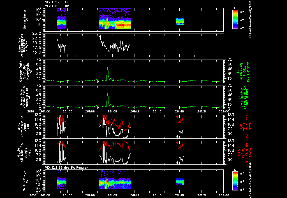The image size is (287, 198).
Task: Click the count rate trace segment near 261:02
Action: click(62, 46)
